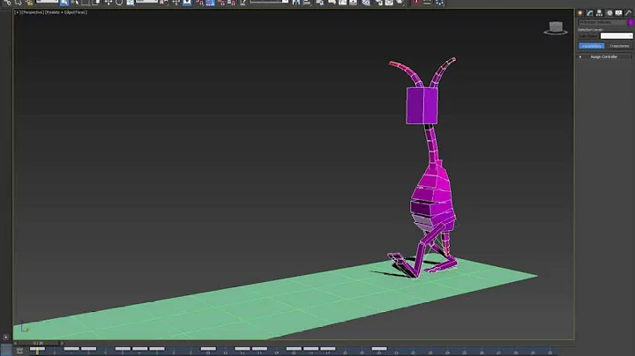Open the magenta object color swatch
This screenshot has width=635, height=356.
[x=631, y=22]
